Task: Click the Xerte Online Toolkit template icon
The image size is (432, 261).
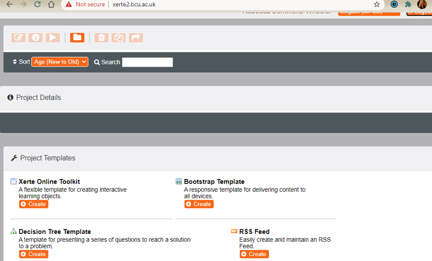Action: click(x=14, y=181)
